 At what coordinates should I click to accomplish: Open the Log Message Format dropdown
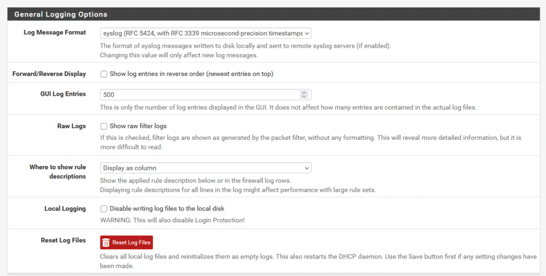coord(205,34)
